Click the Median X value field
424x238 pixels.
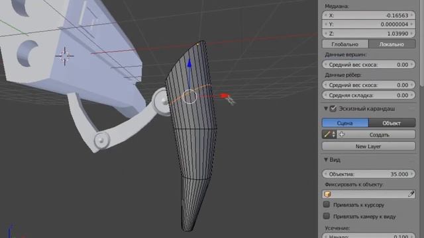click(368, 15)
